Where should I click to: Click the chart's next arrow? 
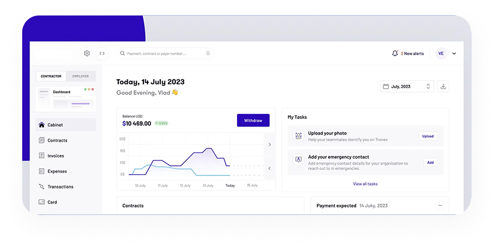point(269,145)
